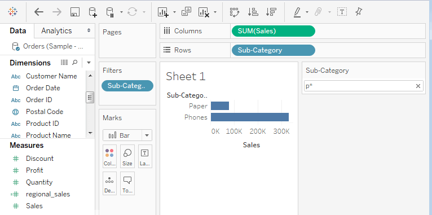Click the Sub-Category pill on Rows
This screenshot has height=215, width=432.
274,50
